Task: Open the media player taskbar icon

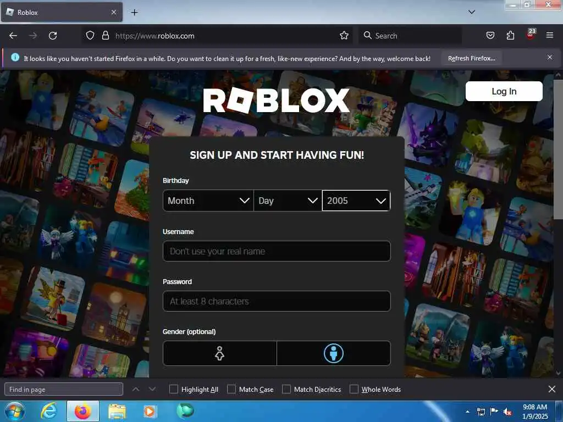Action: [150, 412]
